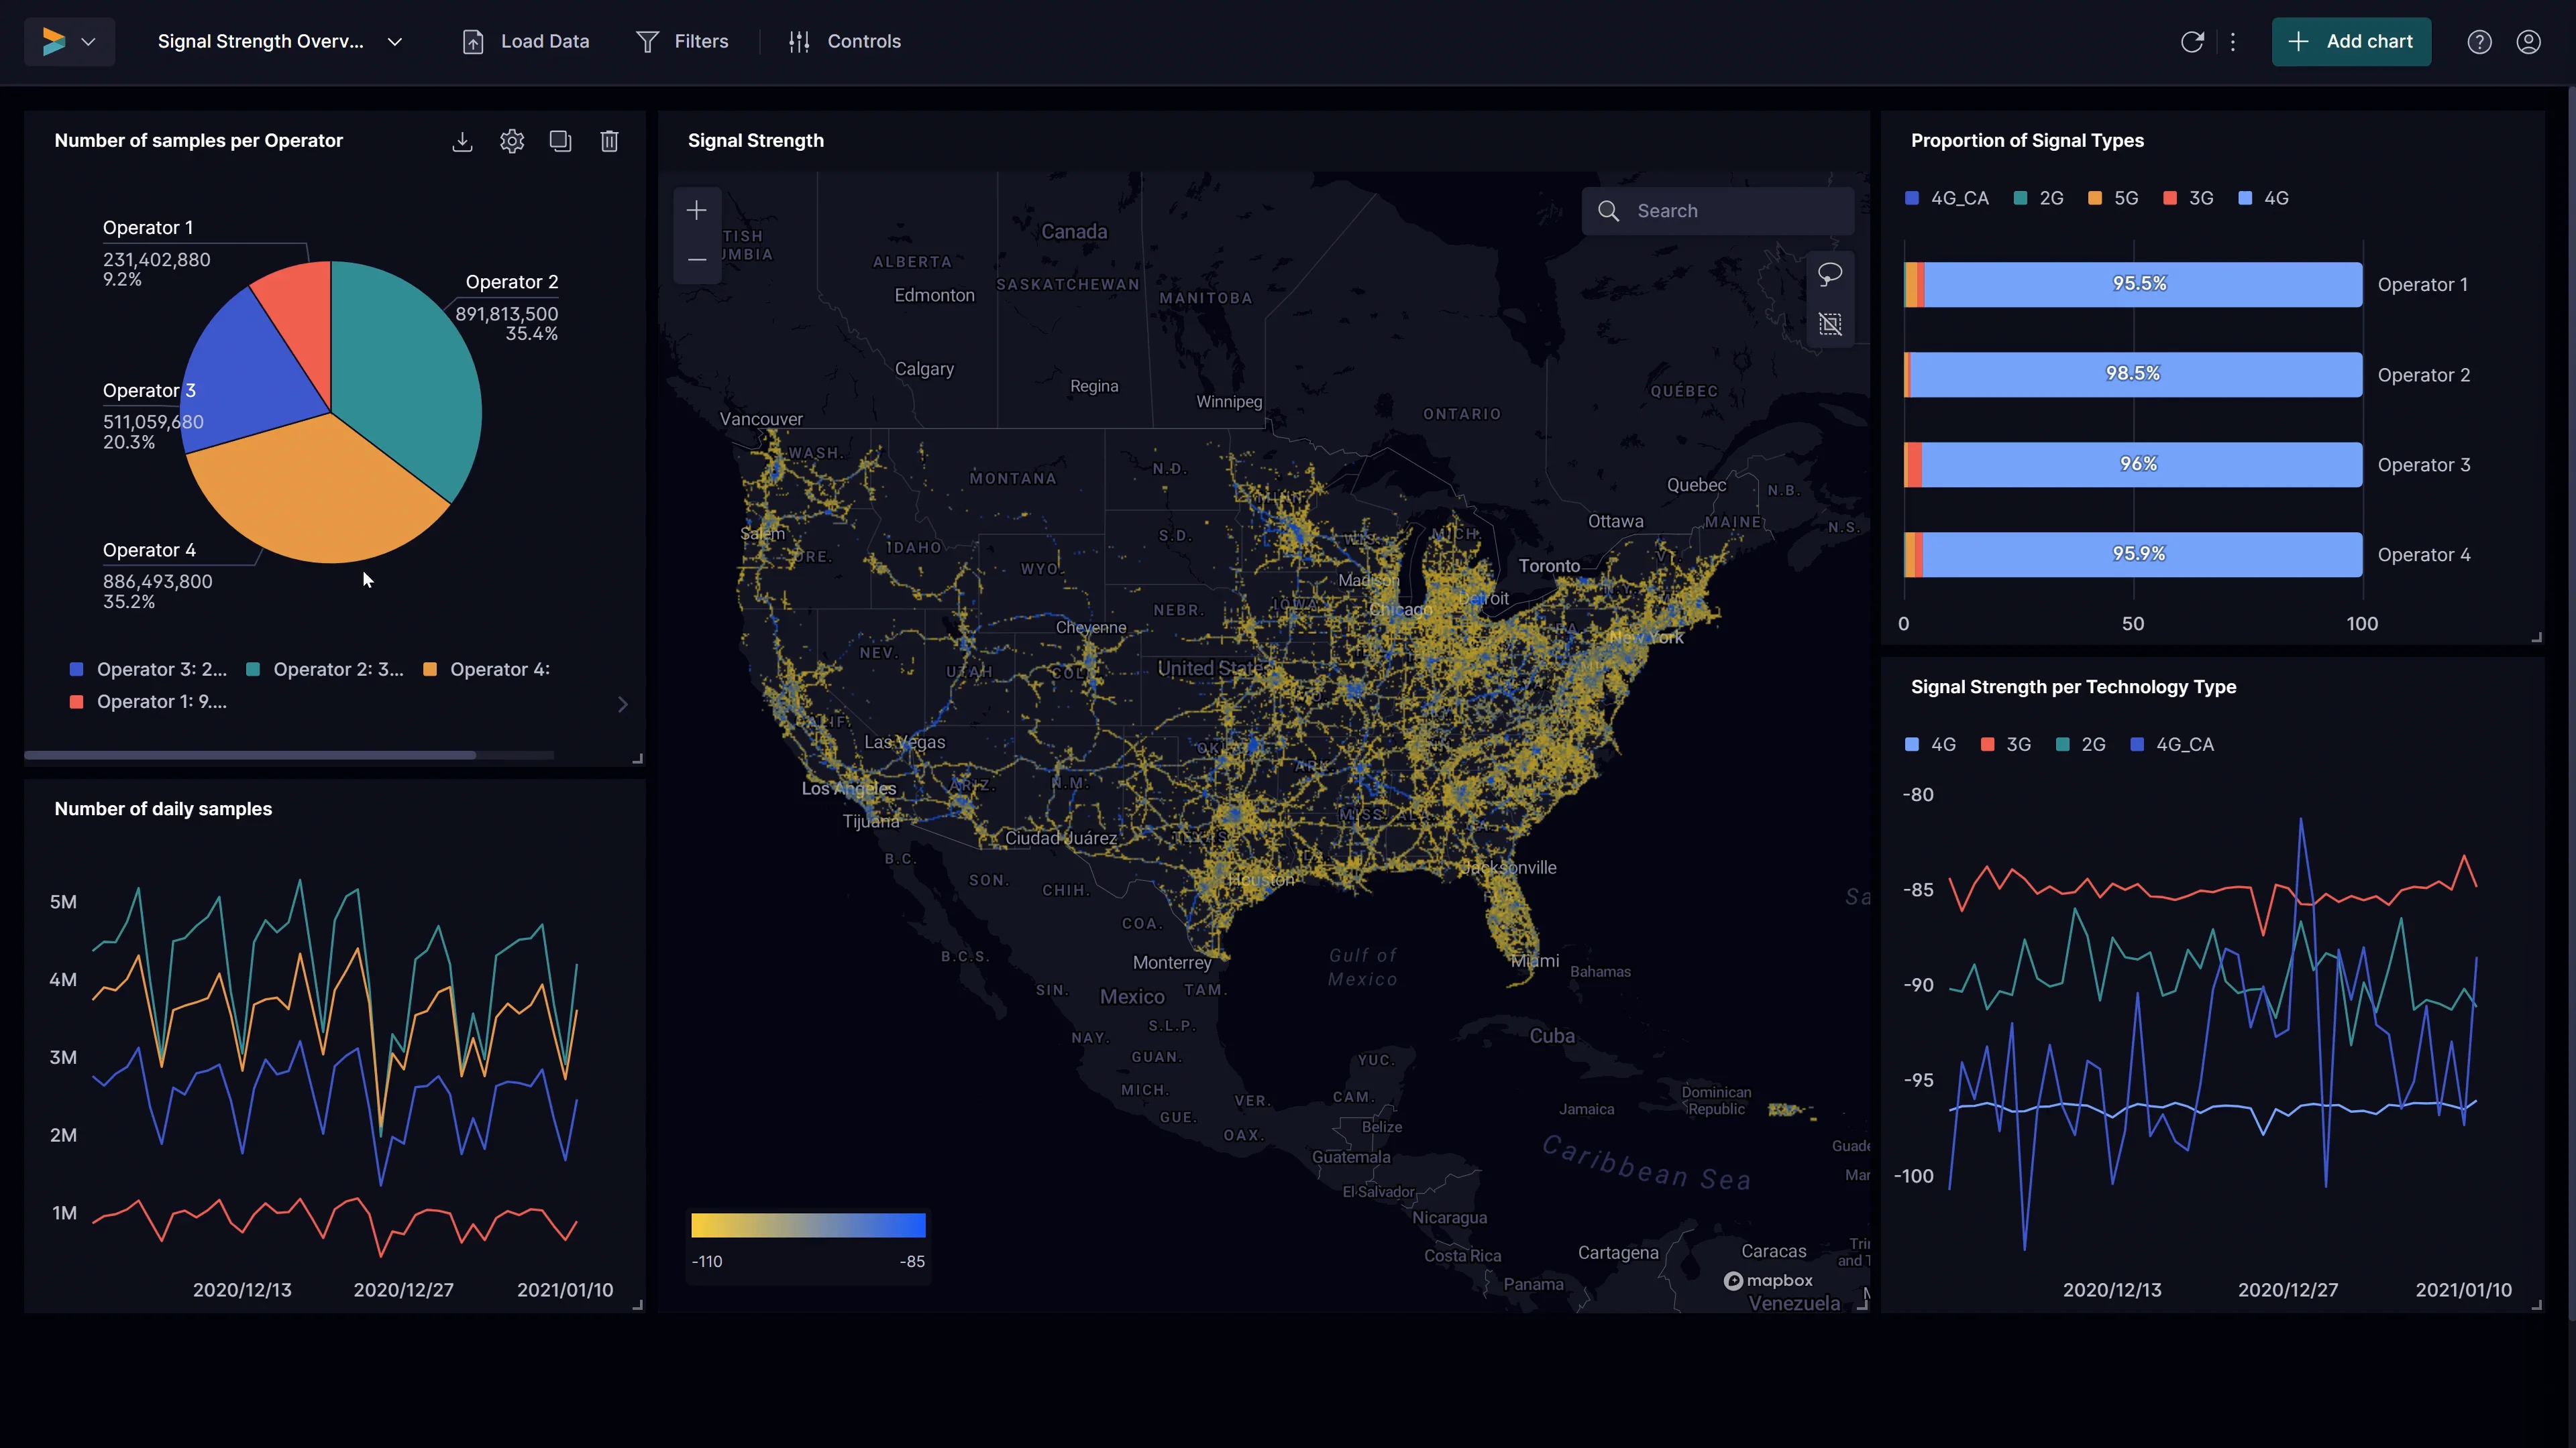
Task: Download the samples per Operator chart
Action: (462, 141)
